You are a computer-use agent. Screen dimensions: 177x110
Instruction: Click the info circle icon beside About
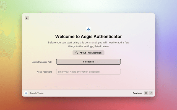pyautogui.click(x=77, y=53)
